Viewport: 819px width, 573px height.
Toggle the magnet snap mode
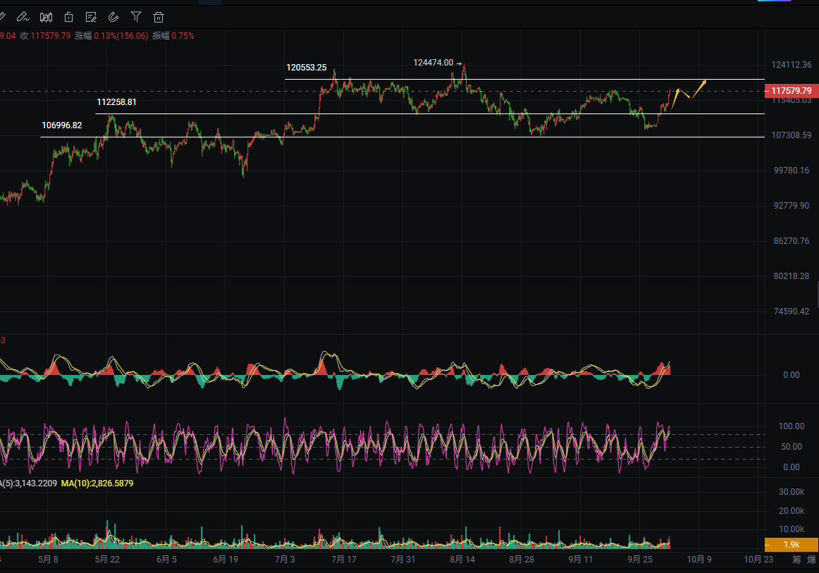[113, 17]
